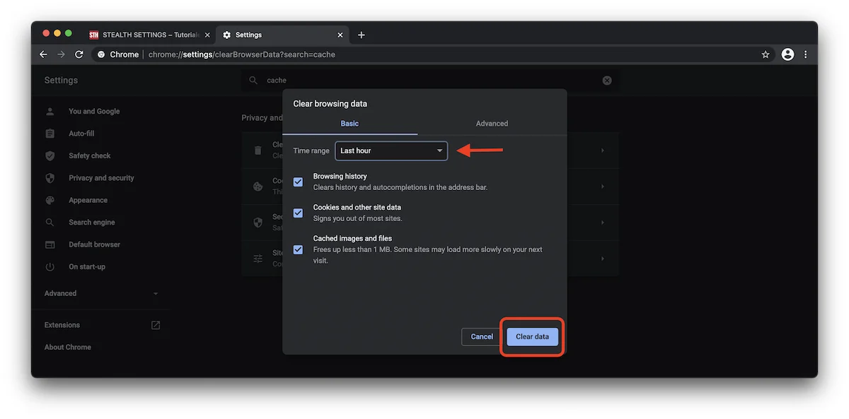The height and width of the screenshot is (419, 849).
Task: Reload the page with the refresh icon
Action: pos(79,54)
